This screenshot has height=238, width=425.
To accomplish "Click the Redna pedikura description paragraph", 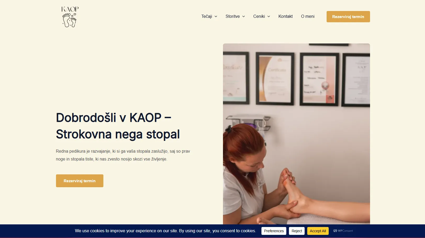I will [123, 155].
